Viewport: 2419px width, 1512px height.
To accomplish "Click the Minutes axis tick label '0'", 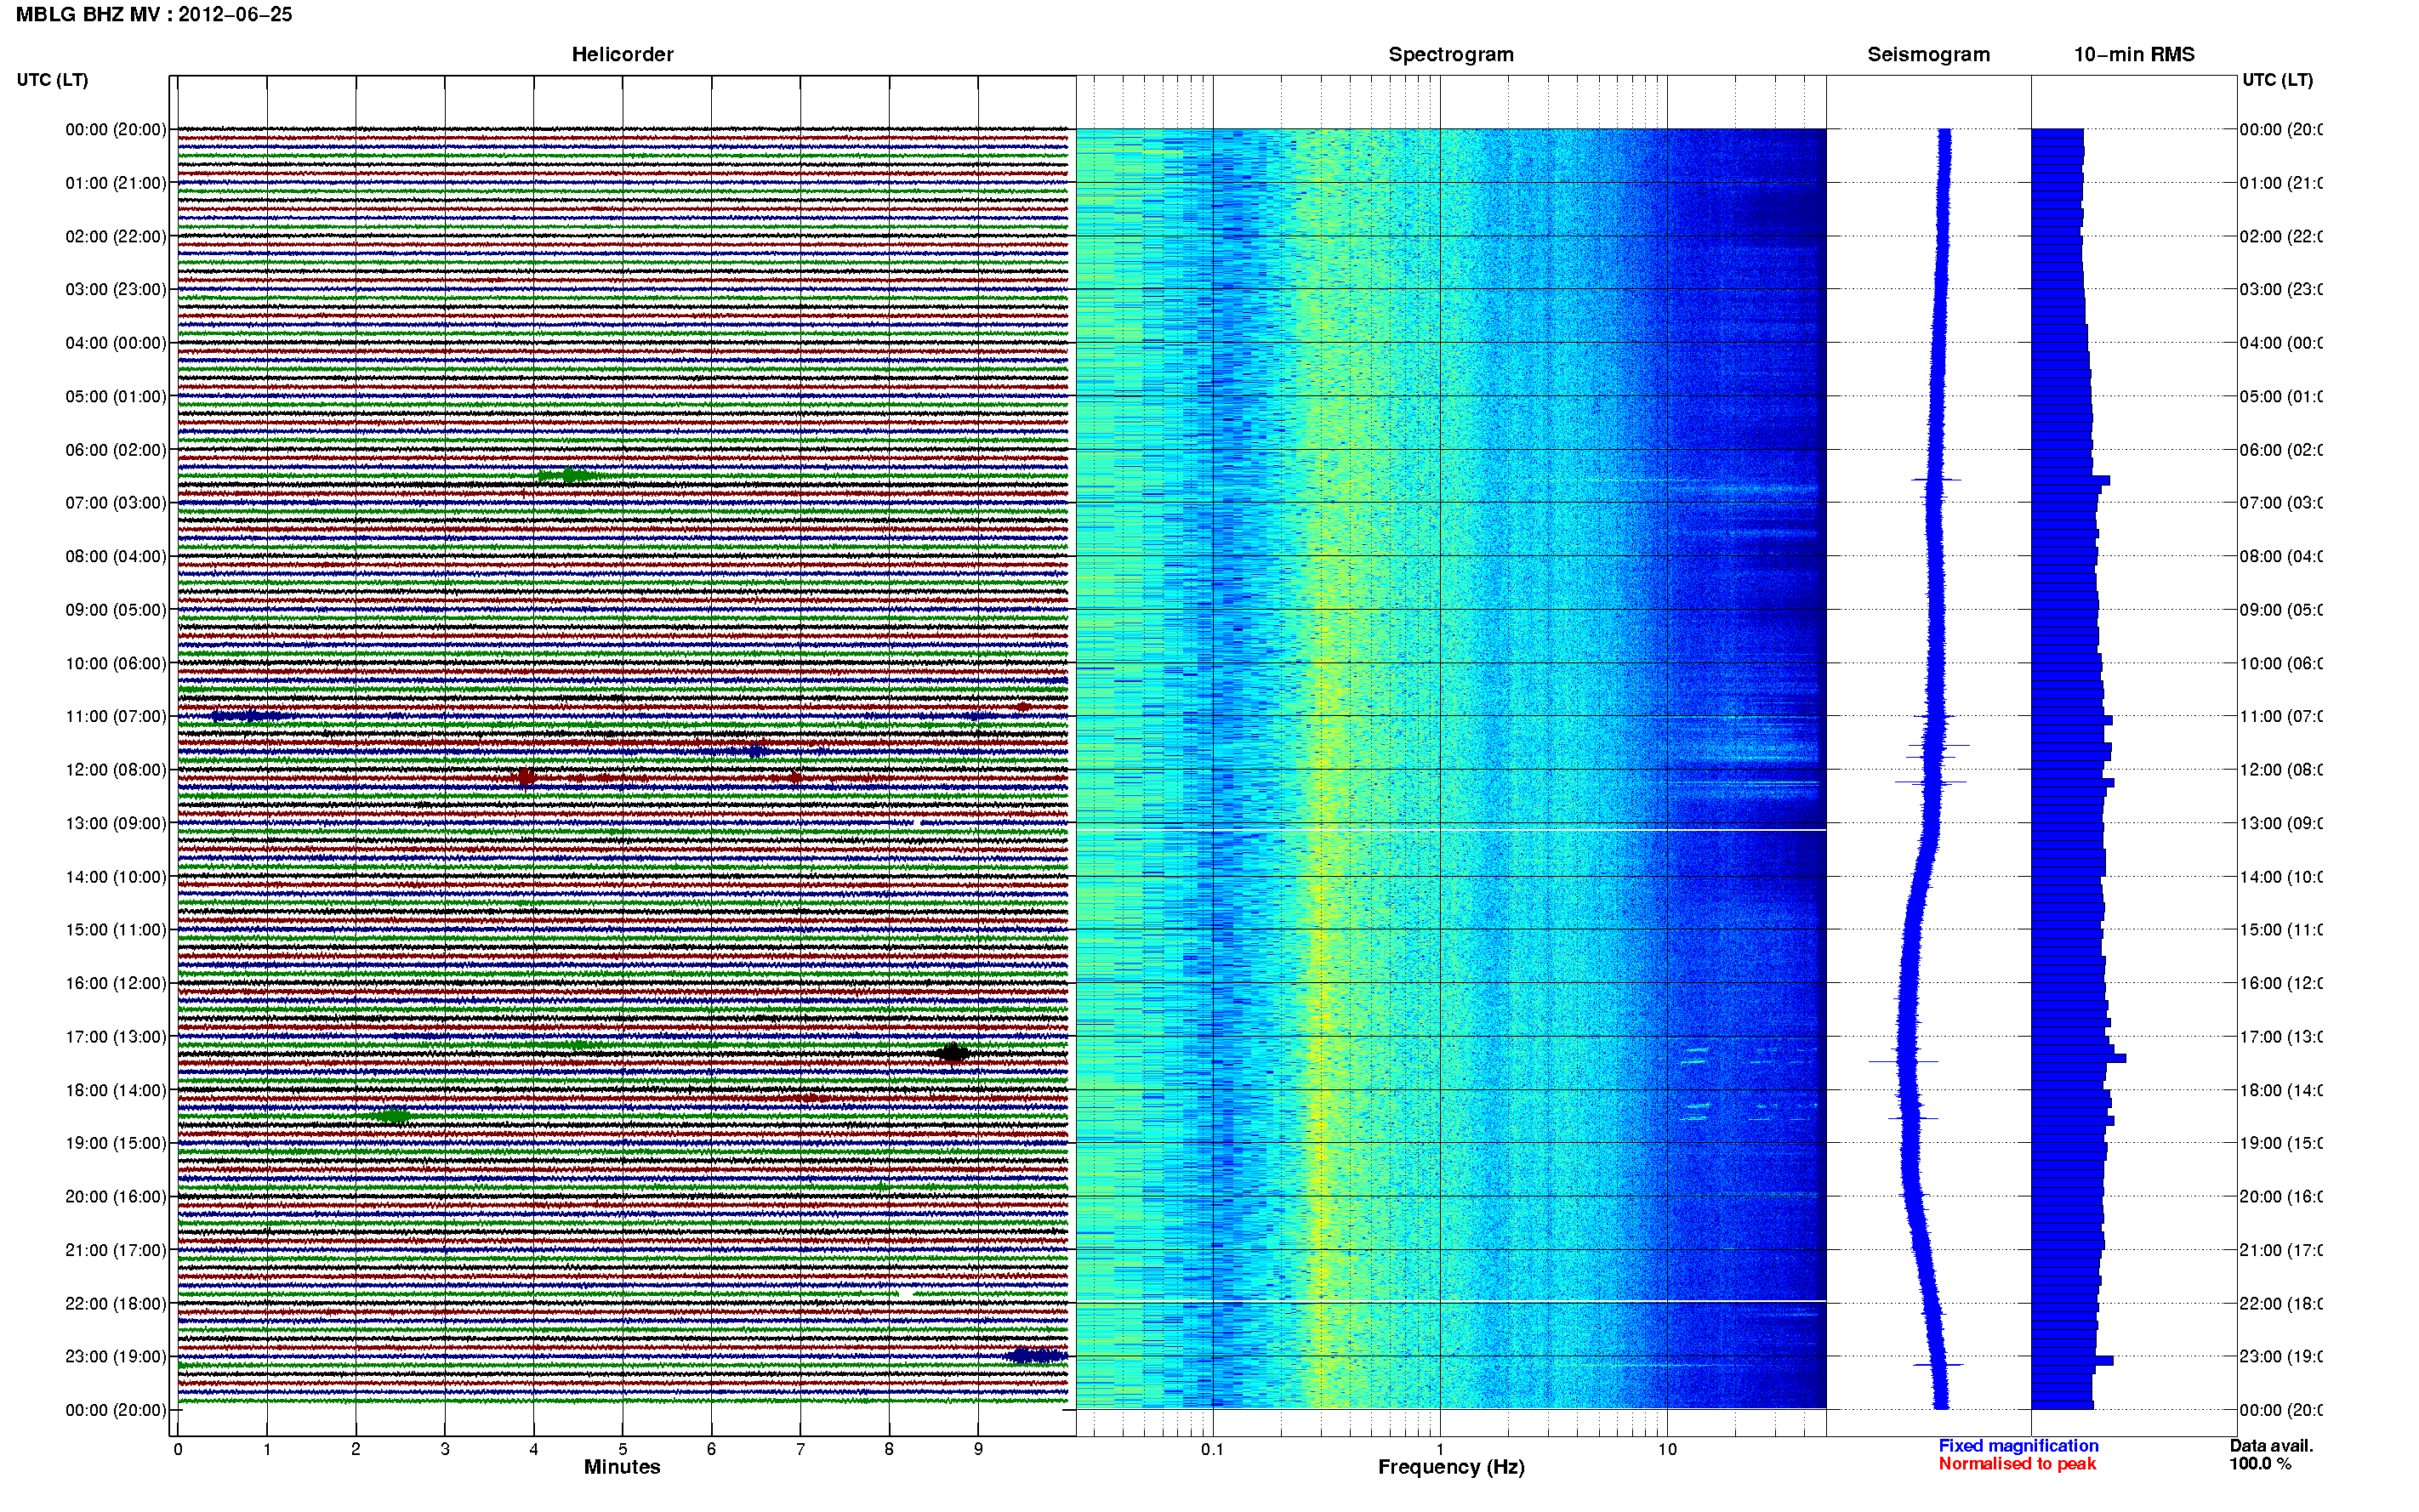I will (x=177, y=1449).
